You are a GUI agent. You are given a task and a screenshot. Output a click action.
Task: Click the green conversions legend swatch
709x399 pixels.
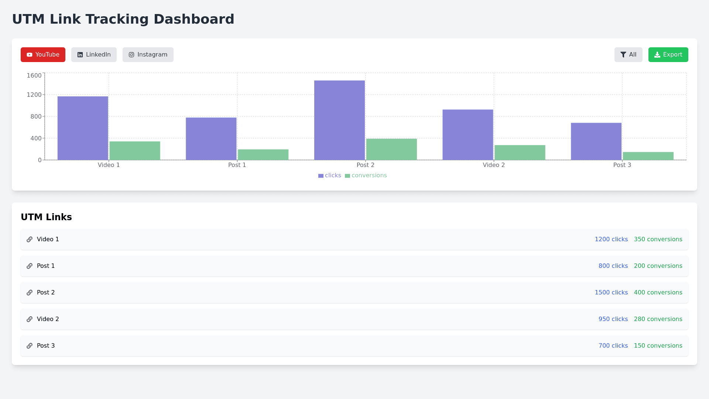click(347, 176)
